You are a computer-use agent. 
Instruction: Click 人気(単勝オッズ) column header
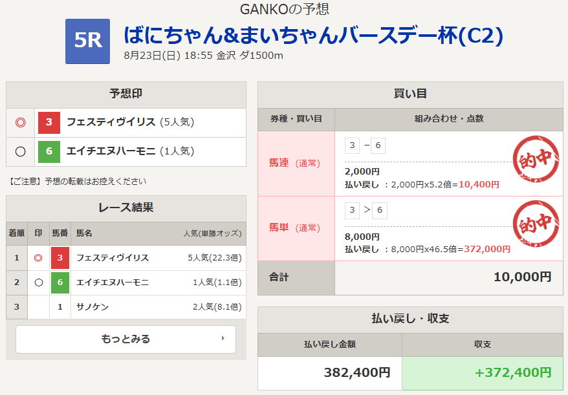coord(212,233)
